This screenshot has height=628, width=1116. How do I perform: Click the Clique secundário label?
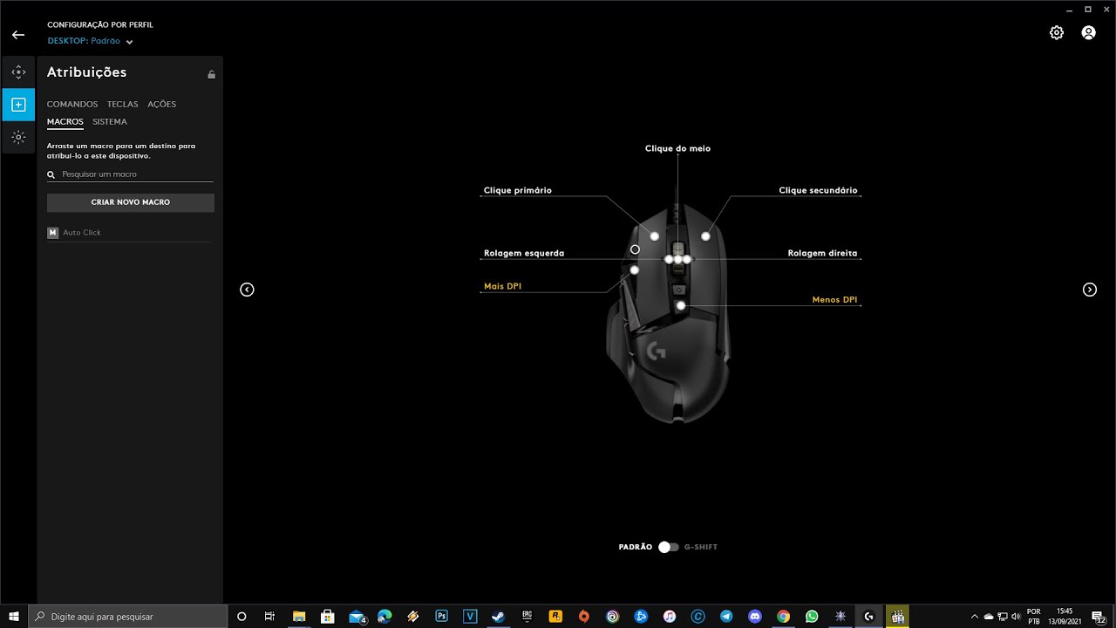818,190
